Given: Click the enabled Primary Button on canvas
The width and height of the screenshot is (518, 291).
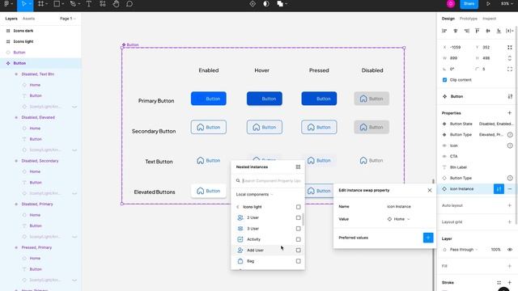Looking at the screenshot, I should click(209, 99).
